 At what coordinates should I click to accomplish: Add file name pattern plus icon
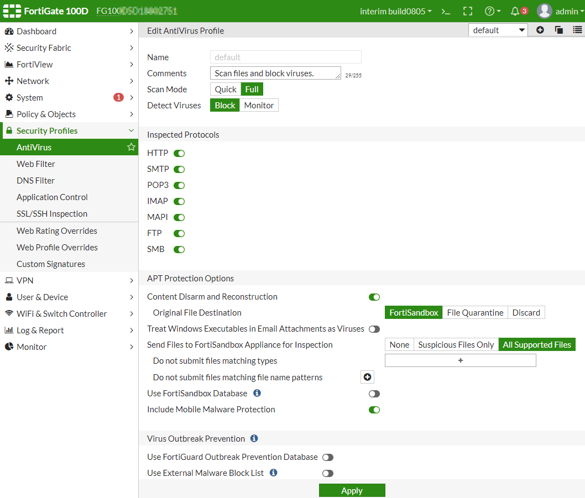click(x=368, y=377)
